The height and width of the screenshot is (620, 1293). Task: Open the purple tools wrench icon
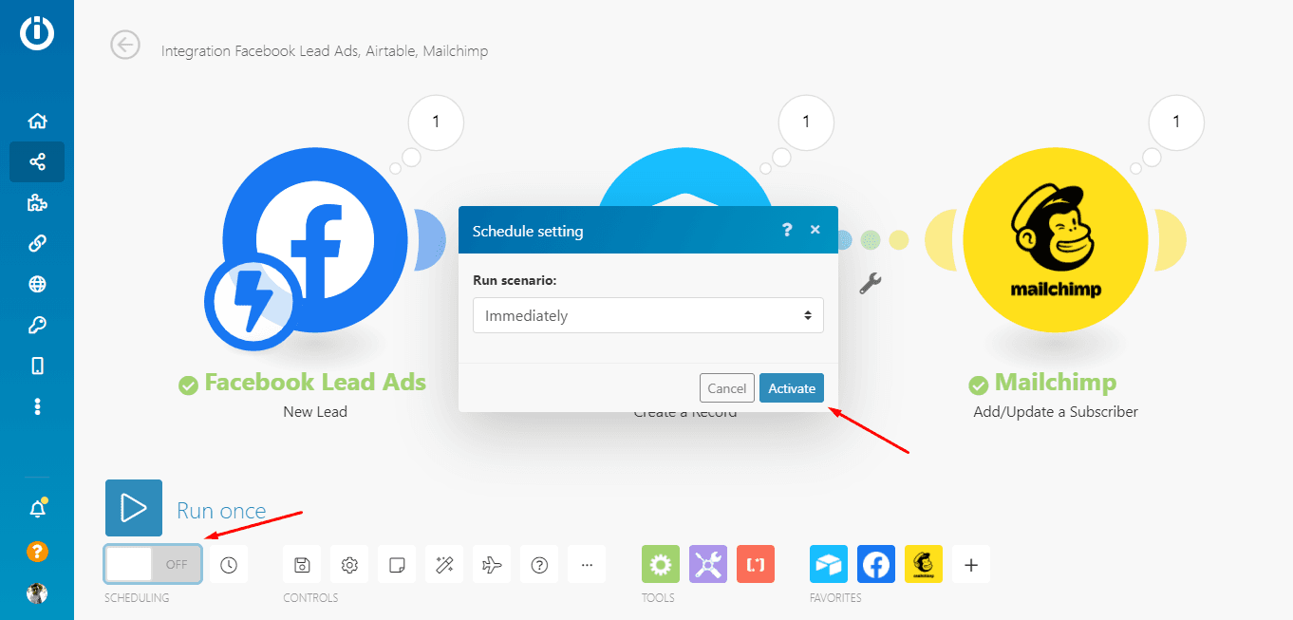(708, 564)
